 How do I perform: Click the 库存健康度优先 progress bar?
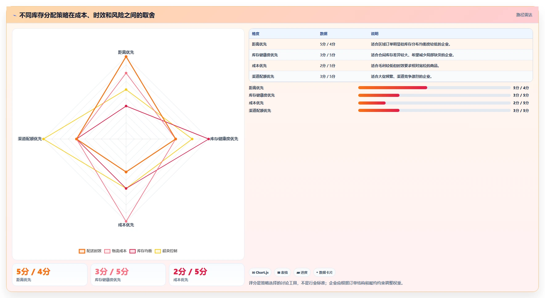(434, 95)
